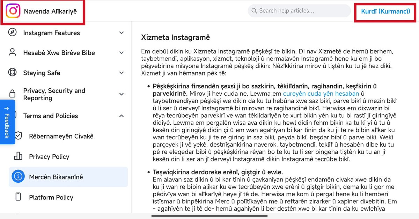Click the phone icon beside Platform Policy
Image resolution: width=419 pixels, height=219 pixels.
(x=19, y=197)
